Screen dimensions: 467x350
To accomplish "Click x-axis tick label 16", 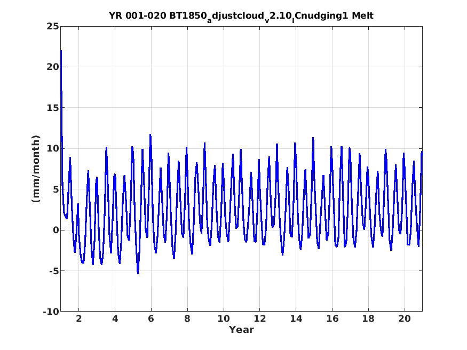I will click(x=332, y=319).
